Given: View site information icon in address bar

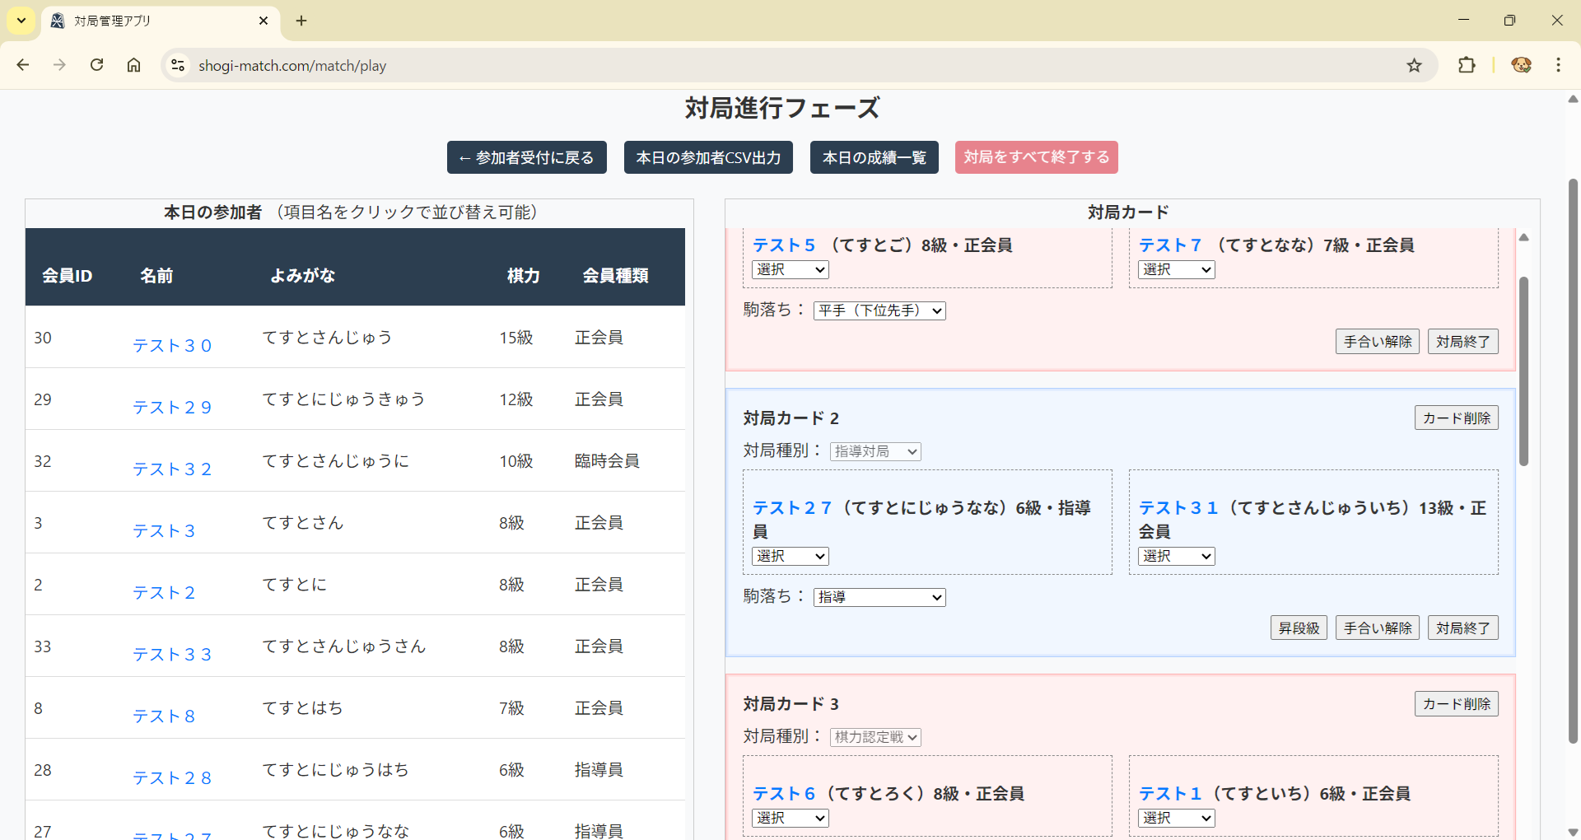Looking at the screenshot, I should 178,65.
